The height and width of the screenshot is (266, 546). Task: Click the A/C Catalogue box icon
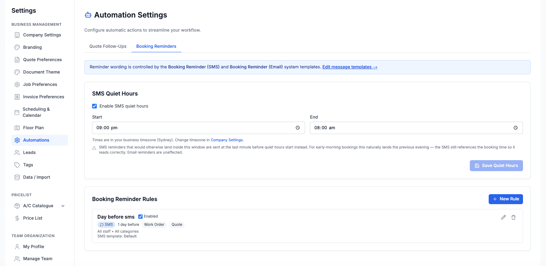pyautogui.click(x=17, y=206)
